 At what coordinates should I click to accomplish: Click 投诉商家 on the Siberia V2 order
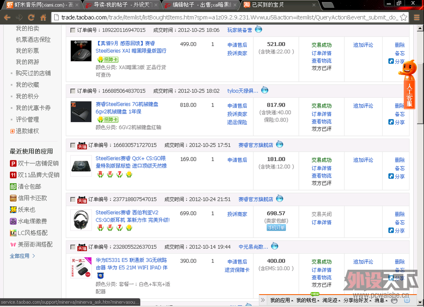[x=237, y=214]
